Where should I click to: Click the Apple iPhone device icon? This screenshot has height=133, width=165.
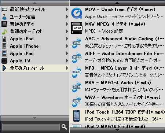[x=4, y=46]
